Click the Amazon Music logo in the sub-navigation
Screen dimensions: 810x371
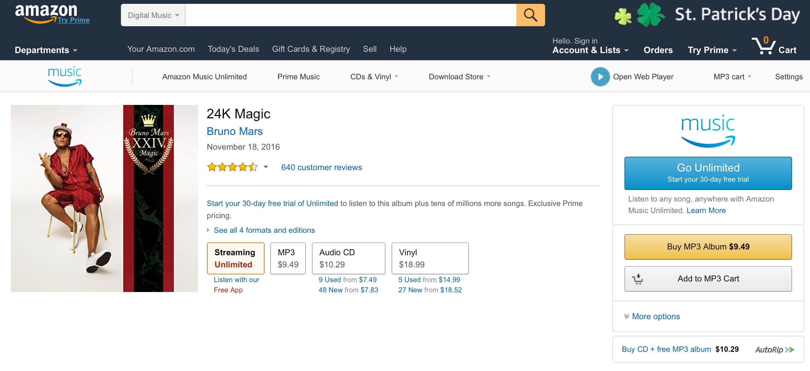(x=65, y=76)
